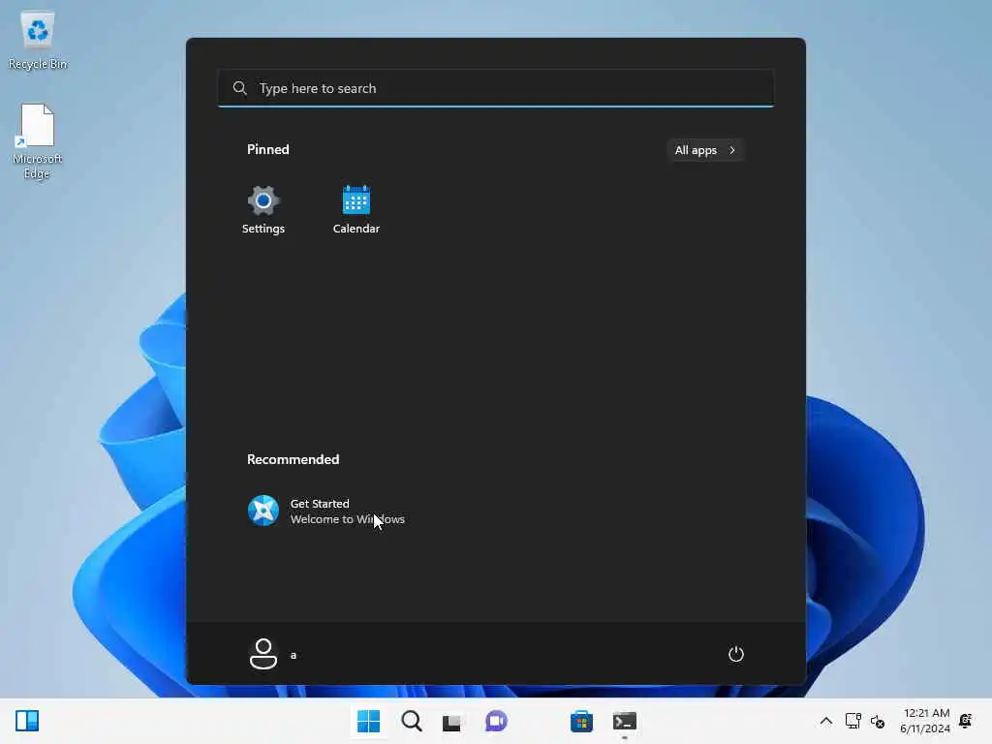This screenshot has height=744, width=992.
Task: Open taskbar Search magnifier
Action: click(412, 721)
